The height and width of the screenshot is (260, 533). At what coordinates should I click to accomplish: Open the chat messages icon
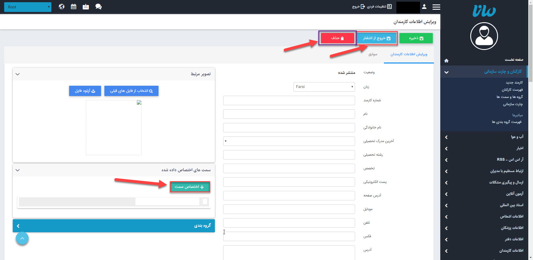pos(99,6)
